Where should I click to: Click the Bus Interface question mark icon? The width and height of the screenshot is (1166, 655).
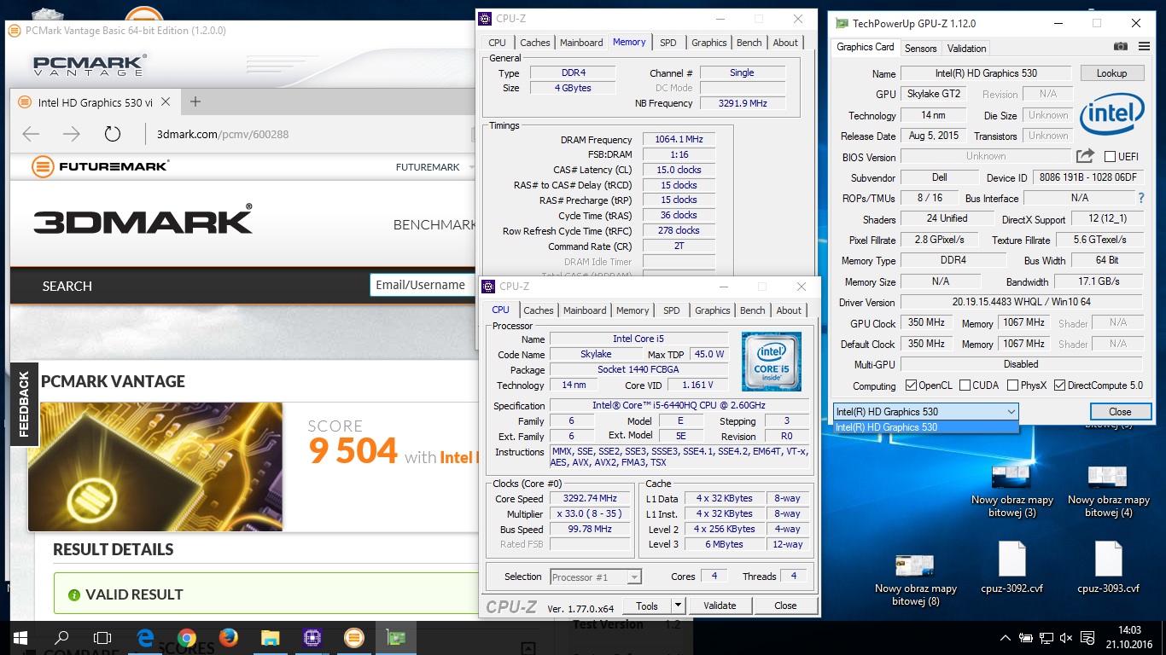click(1140, 198)
